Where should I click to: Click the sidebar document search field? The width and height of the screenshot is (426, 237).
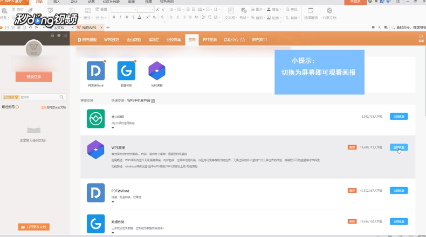[33, 97]
